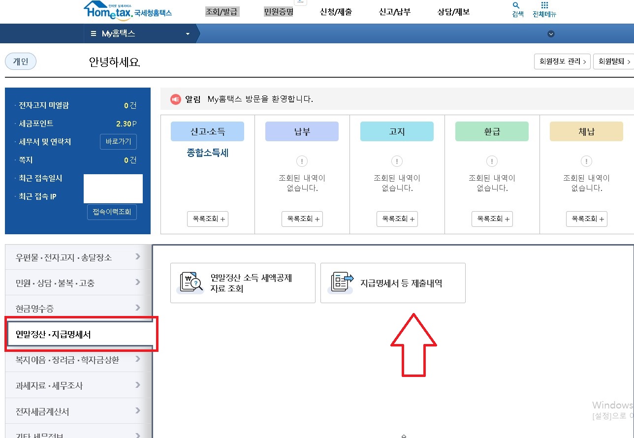This screenshot has width=634, height=438.
Task: Select the 조회/발급 menu
Action: point(222,11)
